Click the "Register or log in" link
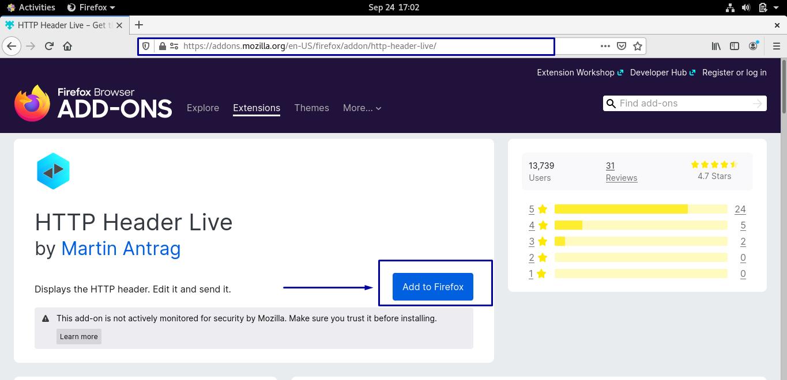 click(x=734, y=73)
